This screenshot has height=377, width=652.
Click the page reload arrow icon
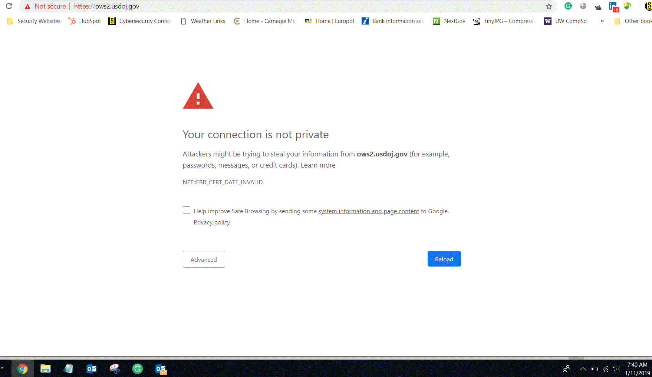click(x=9, y=6)
